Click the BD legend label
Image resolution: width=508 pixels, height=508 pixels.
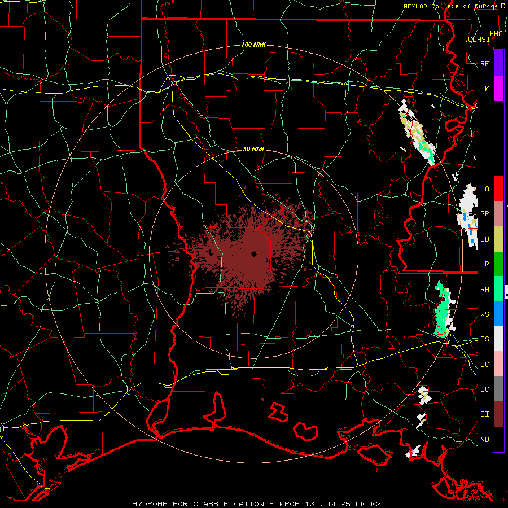(485, 239)
